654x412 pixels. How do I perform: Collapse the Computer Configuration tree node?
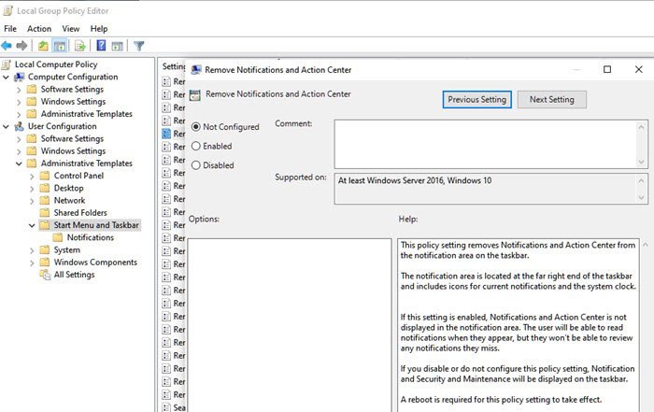pyautogui.click(x=7, y=78)
